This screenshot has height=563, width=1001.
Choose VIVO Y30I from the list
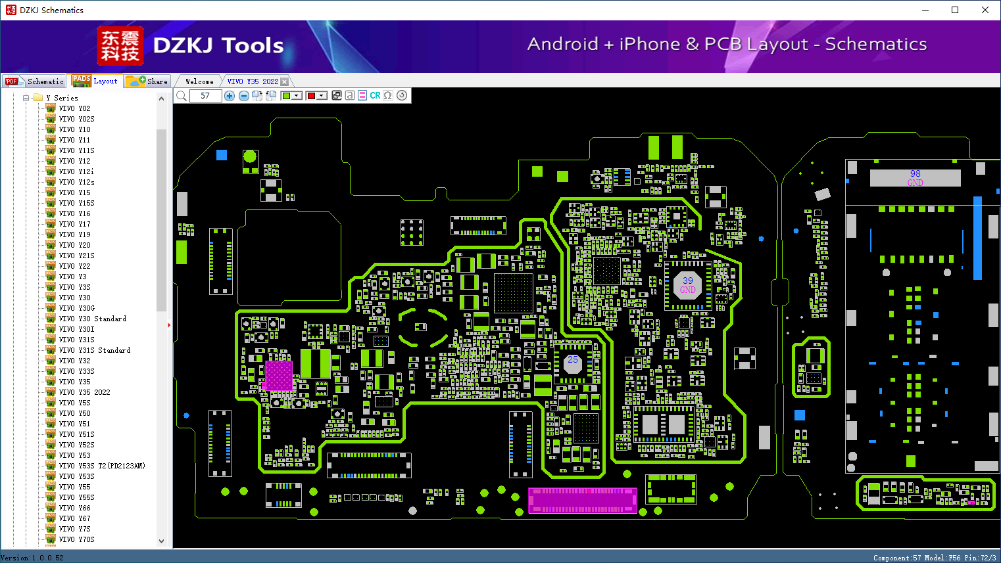pyautogui.click(x=76, y=329)
